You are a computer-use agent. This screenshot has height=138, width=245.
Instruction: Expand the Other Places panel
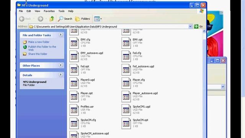pyautogui.click(x=60, y=65)
